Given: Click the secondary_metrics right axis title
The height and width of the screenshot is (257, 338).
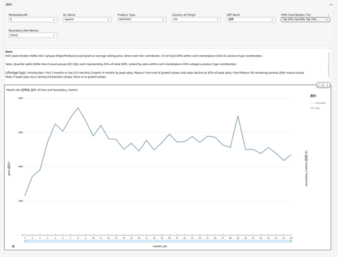Looking at the screenshot, I should point(306,168).
